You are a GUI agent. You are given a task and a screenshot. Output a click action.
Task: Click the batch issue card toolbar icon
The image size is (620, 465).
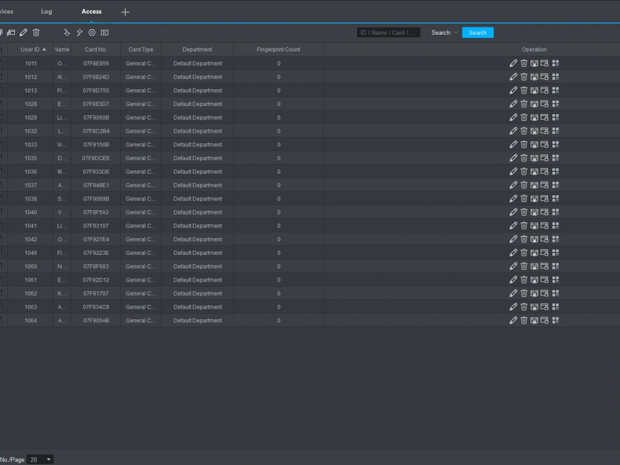tap(11, 32)
